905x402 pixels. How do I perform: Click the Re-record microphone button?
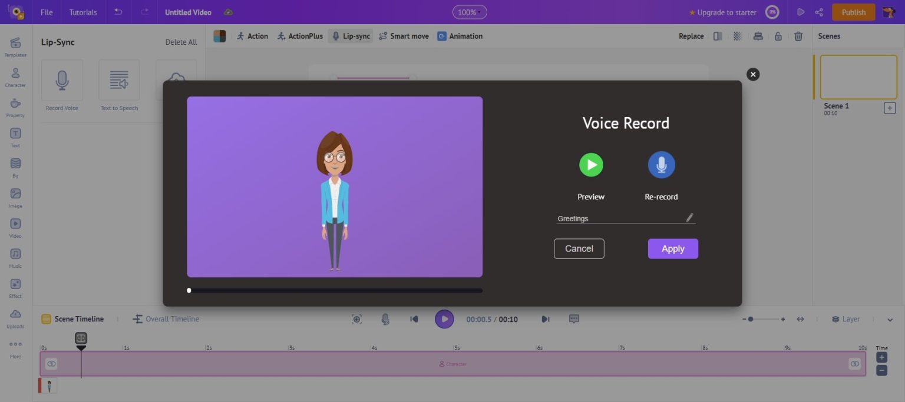pyautogui.click(x=661, y=165)
